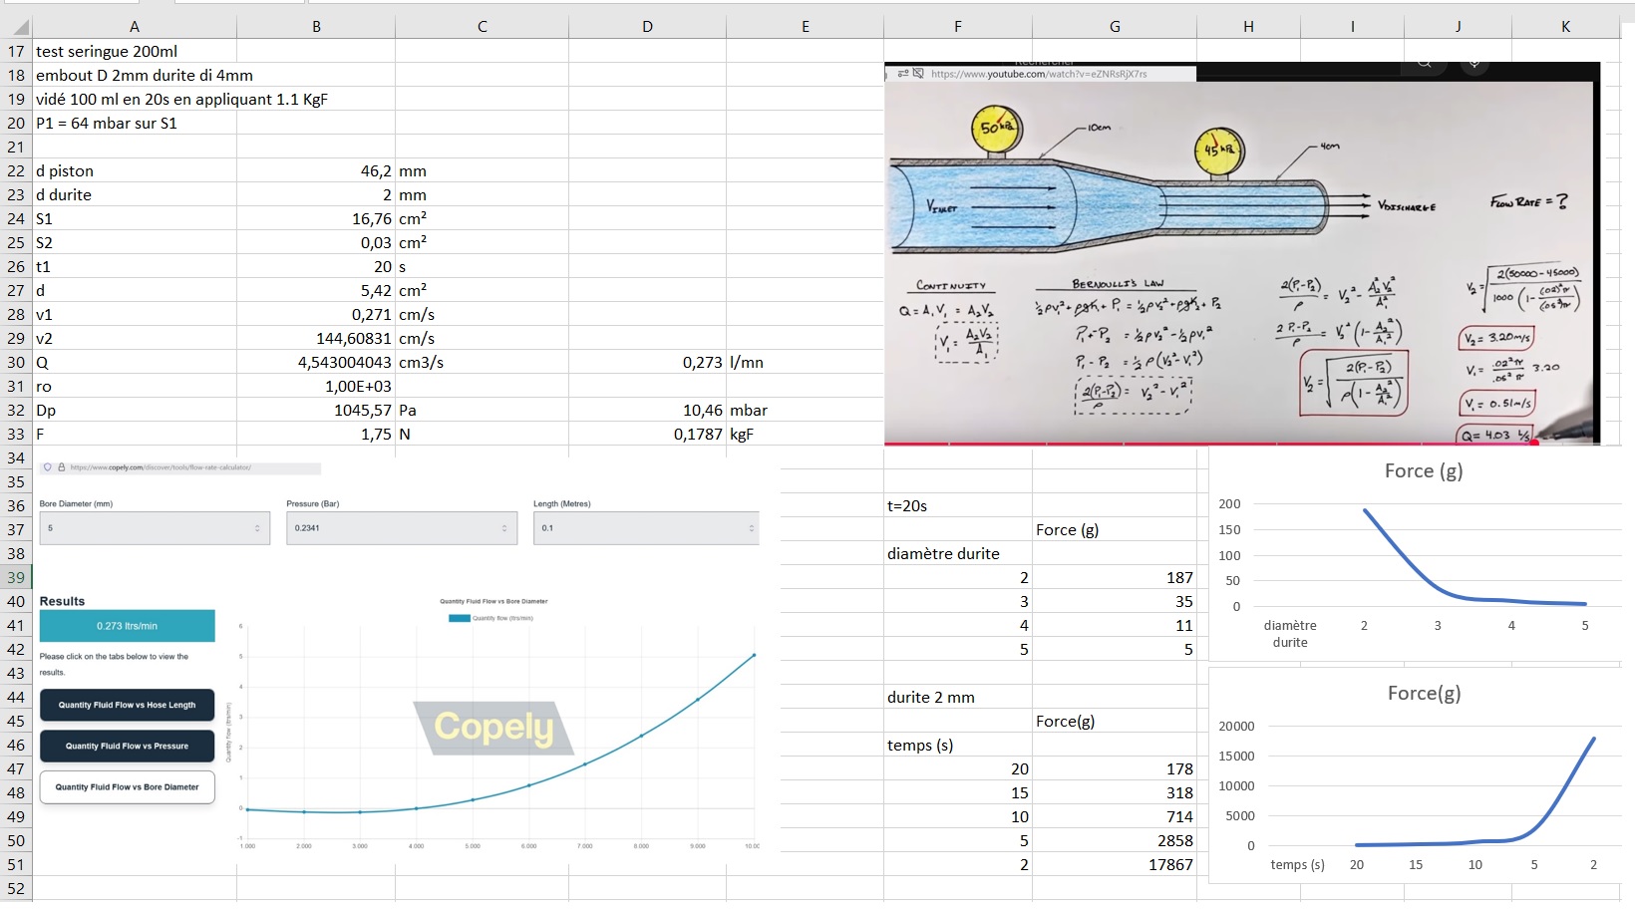Click the Bore Diameter spinner arrows
1635x911 pixels.
click(257, 528)
